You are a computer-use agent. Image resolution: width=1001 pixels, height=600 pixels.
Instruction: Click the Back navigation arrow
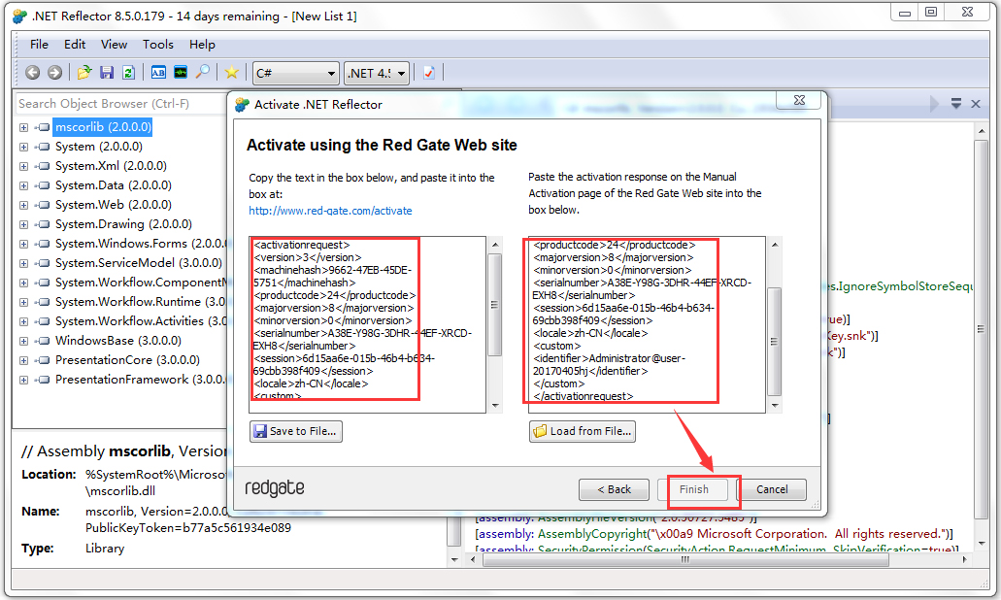(x=31, y=72)
